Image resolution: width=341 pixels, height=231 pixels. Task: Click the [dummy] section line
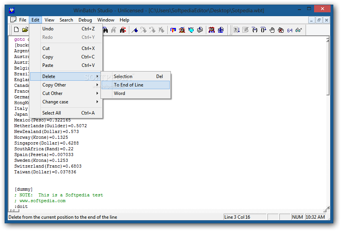[23, 189]
